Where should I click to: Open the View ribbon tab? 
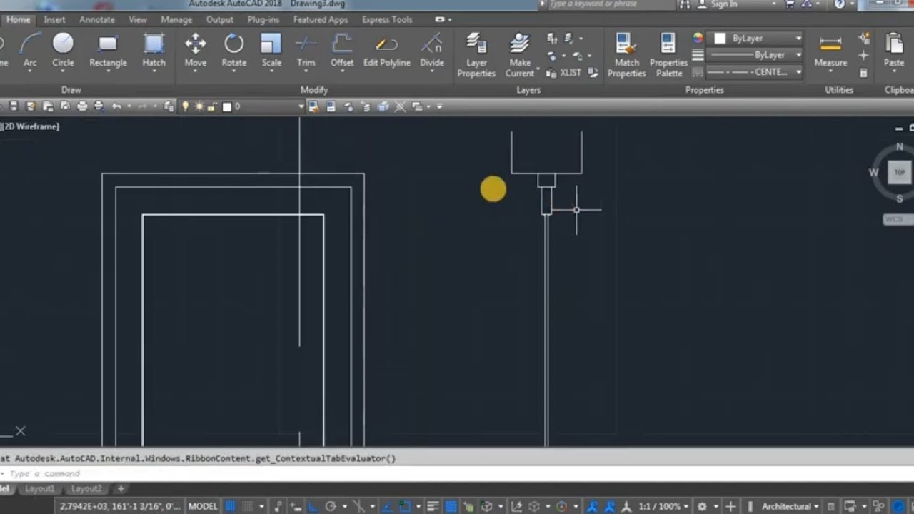(x=138, y=19)
